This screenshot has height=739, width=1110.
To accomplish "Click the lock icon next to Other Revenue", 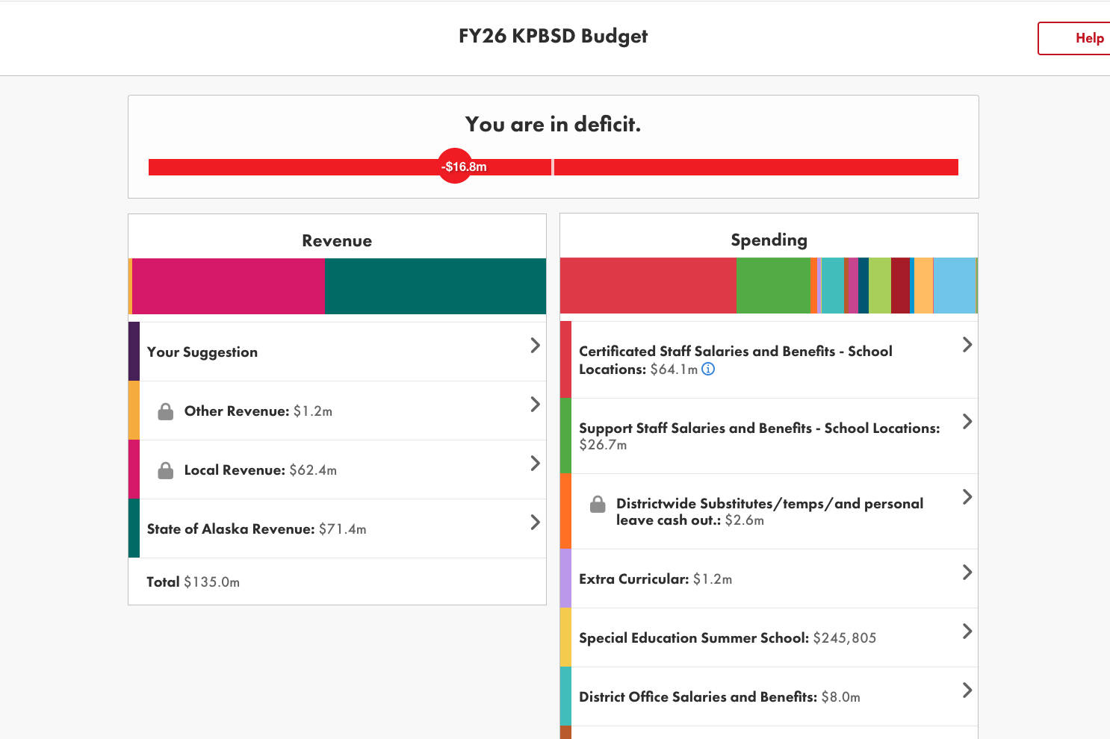I will (x=166, y=411).
